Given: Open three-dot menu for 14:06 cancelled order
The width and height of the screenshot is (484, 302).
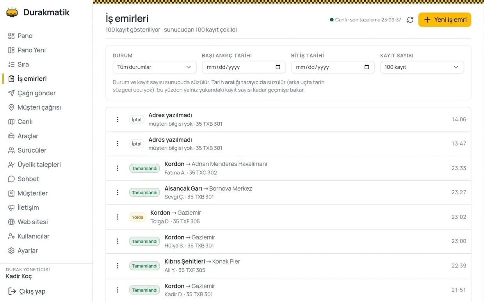Looking at the screenshot, I should coord(117,119).
